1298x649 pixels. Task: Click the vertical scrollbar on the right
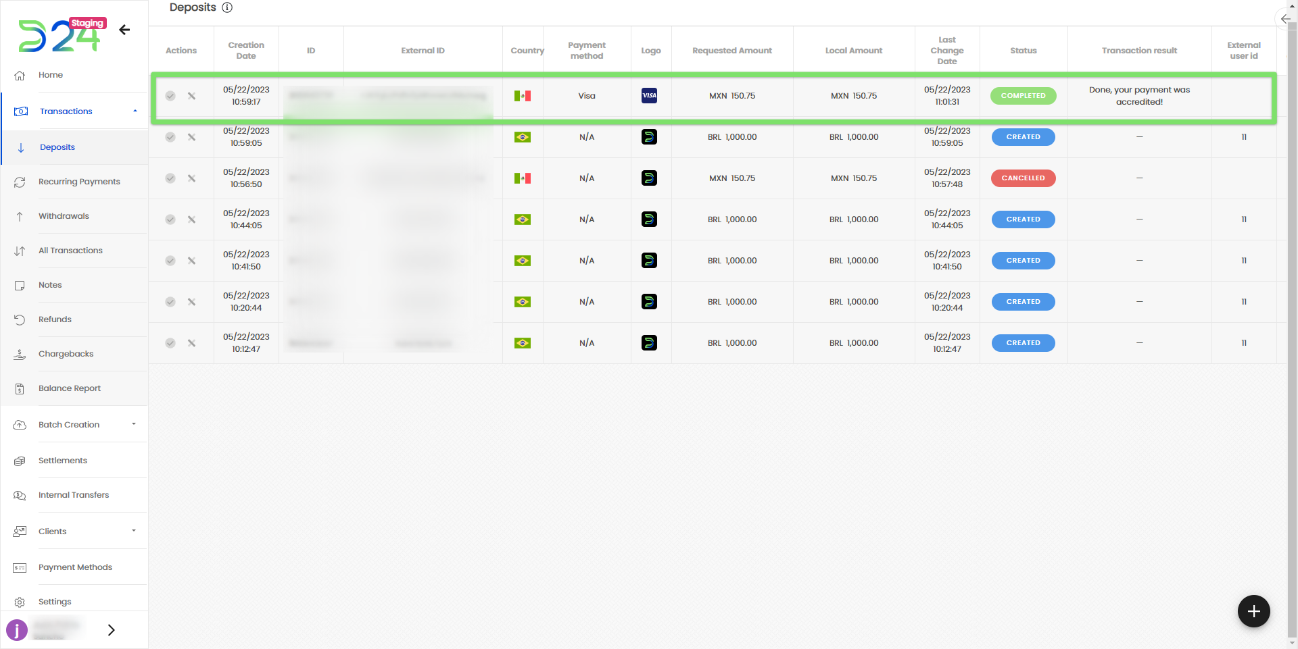tap(1292, 324)
